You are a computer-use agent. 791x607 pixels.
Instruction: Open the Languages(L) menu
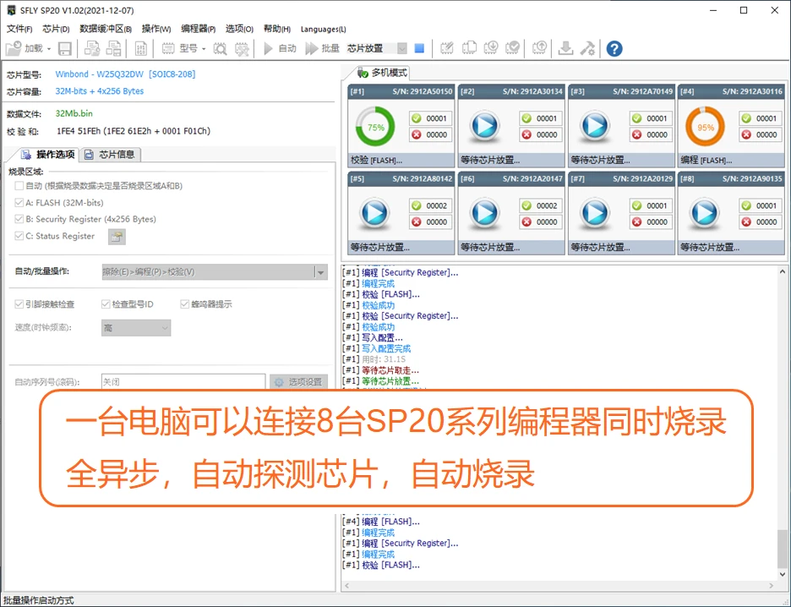(324, 29)
